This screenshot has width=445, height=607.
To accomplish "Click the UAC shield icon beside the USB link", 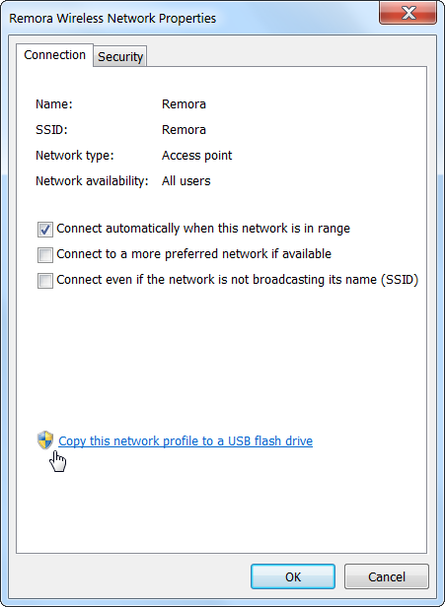I will [x=45, y=440].
